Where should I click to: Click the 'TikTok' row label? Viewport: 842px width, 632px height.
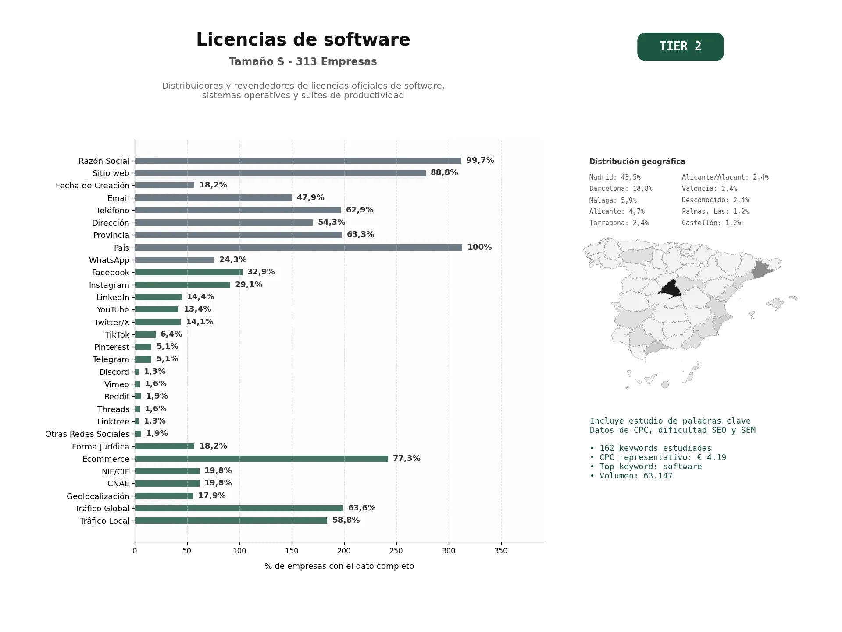click(x=117, y=335)
